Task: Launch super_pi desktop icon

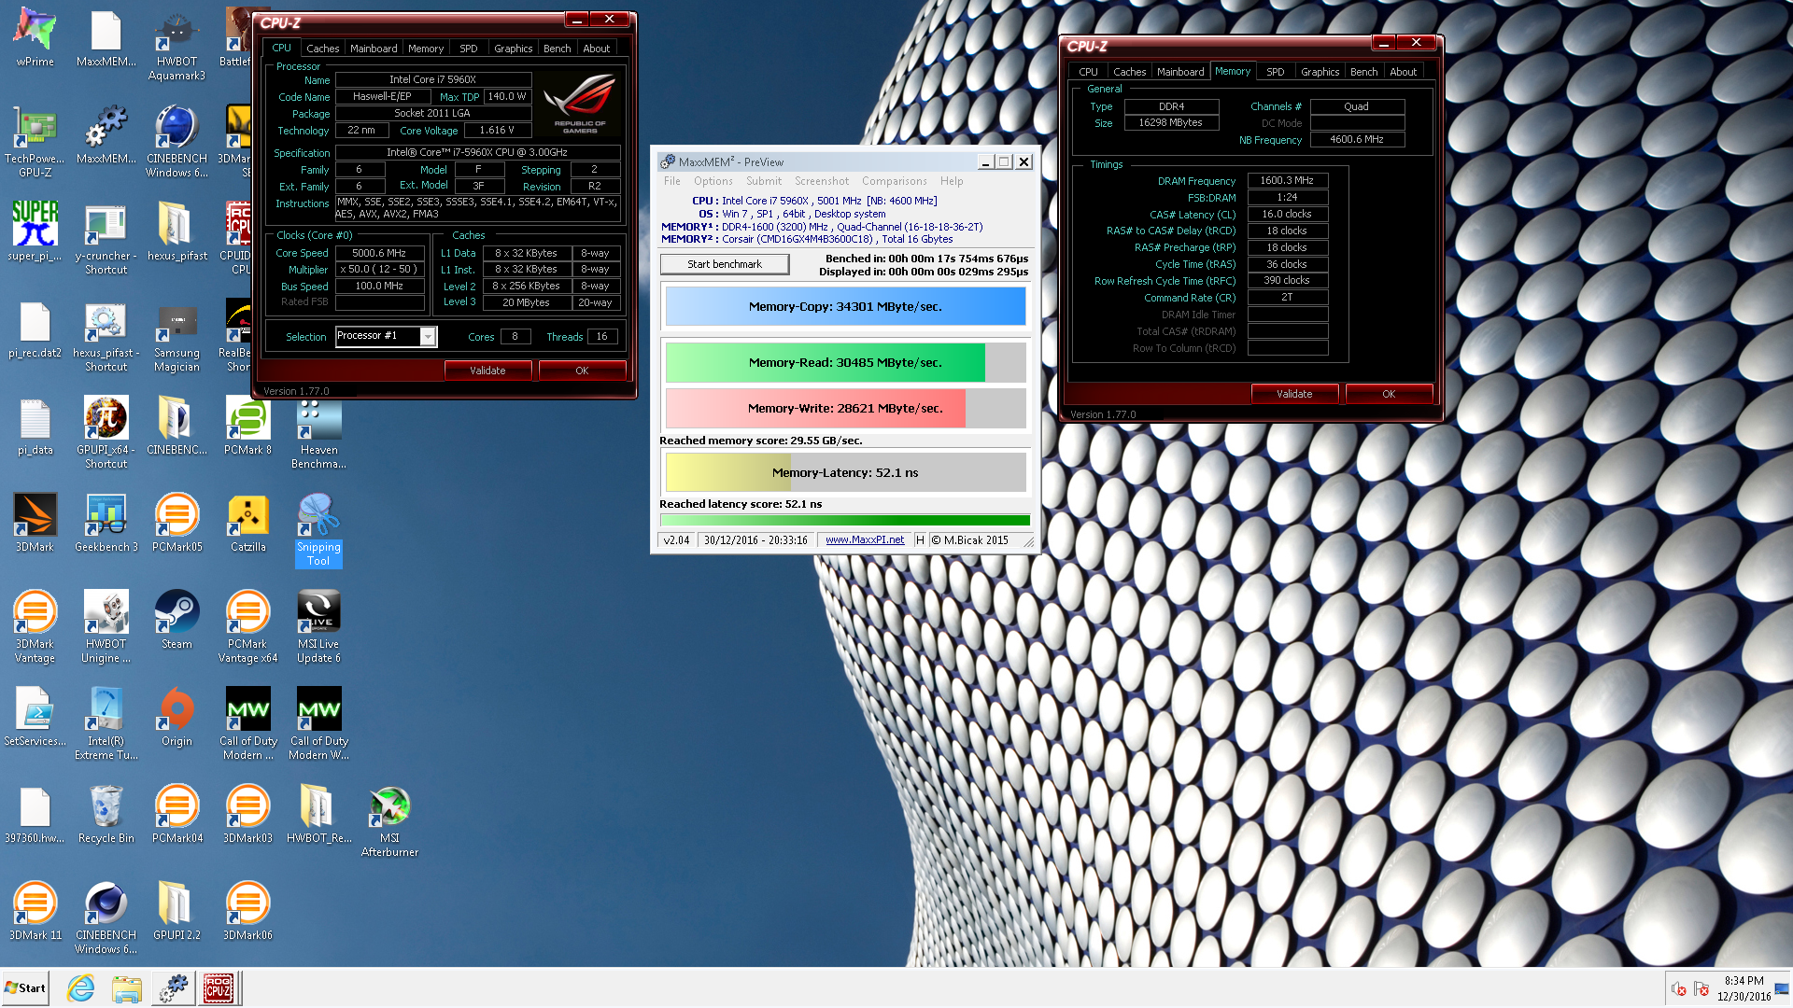Action: [x=35, y=231]
